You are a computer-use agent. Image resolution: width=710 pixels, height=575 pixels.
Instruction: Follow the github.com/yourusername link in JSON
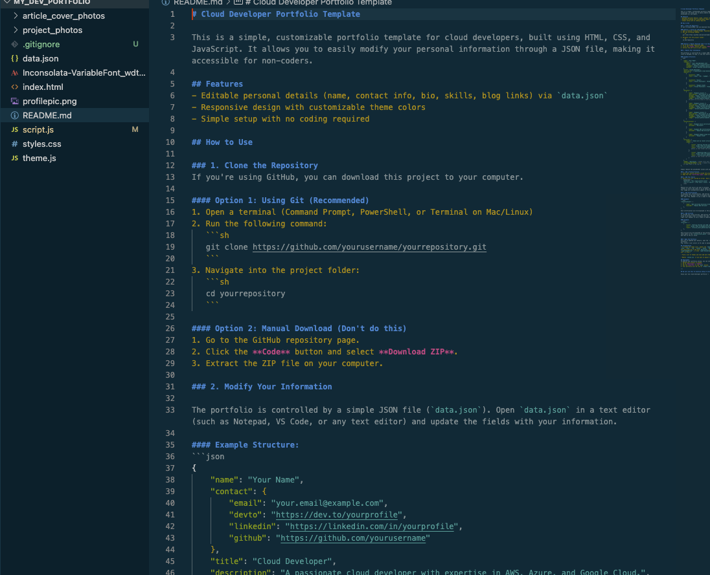pyautogui.click(x=353, y=538)
